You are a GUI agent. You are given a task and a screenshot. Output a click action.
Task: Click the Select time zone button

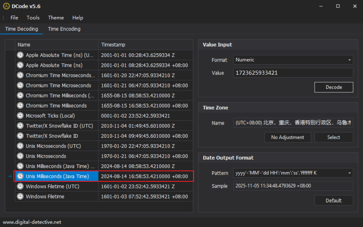[x=334, y=137]
